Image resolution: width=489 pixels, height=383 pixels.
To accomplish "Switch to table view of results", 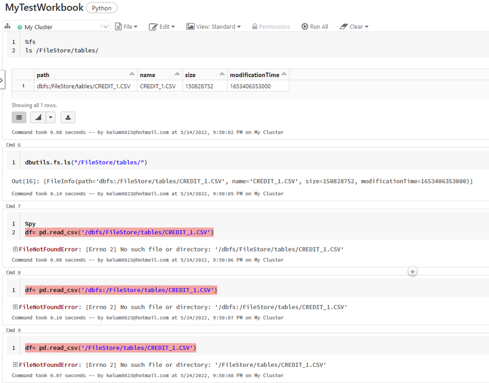I will (x=19, y=117).
